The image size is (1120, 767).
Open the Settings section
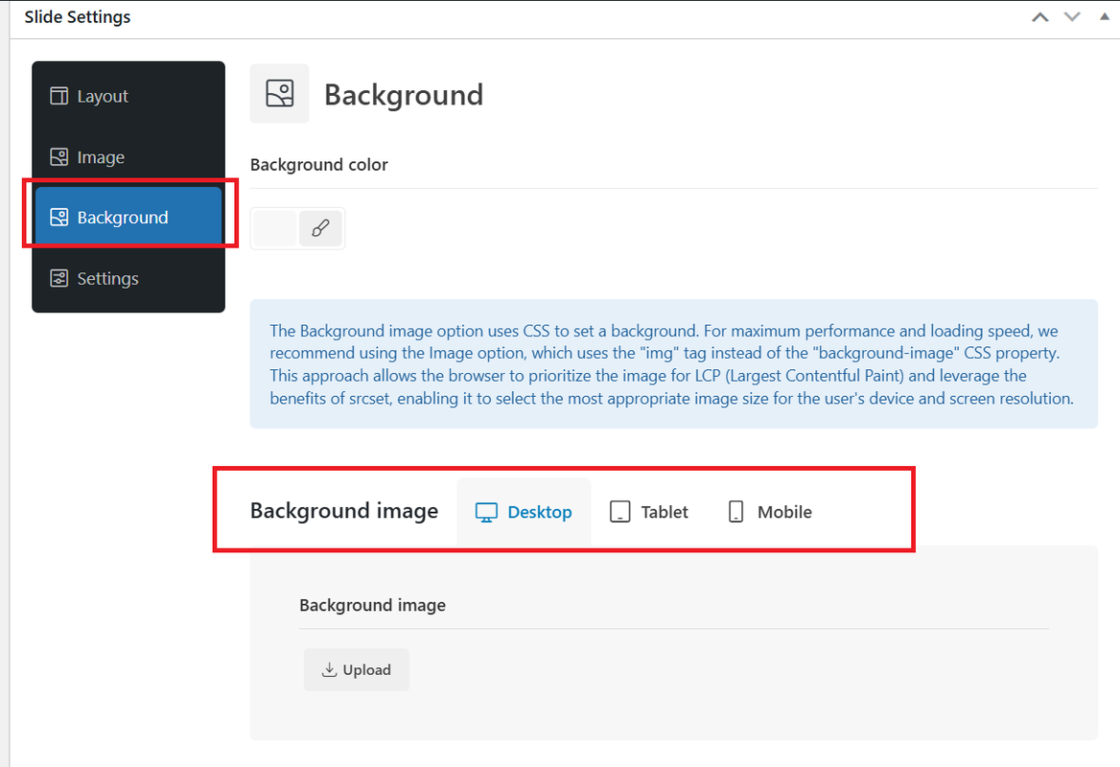tap(128, 278)
